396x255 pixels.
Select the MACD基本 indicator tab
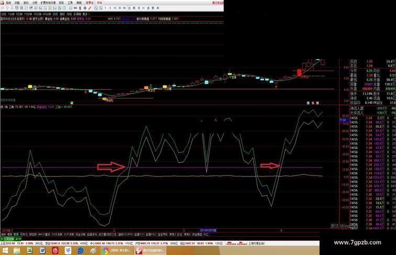pyautogui.click(x=44, y=234)
